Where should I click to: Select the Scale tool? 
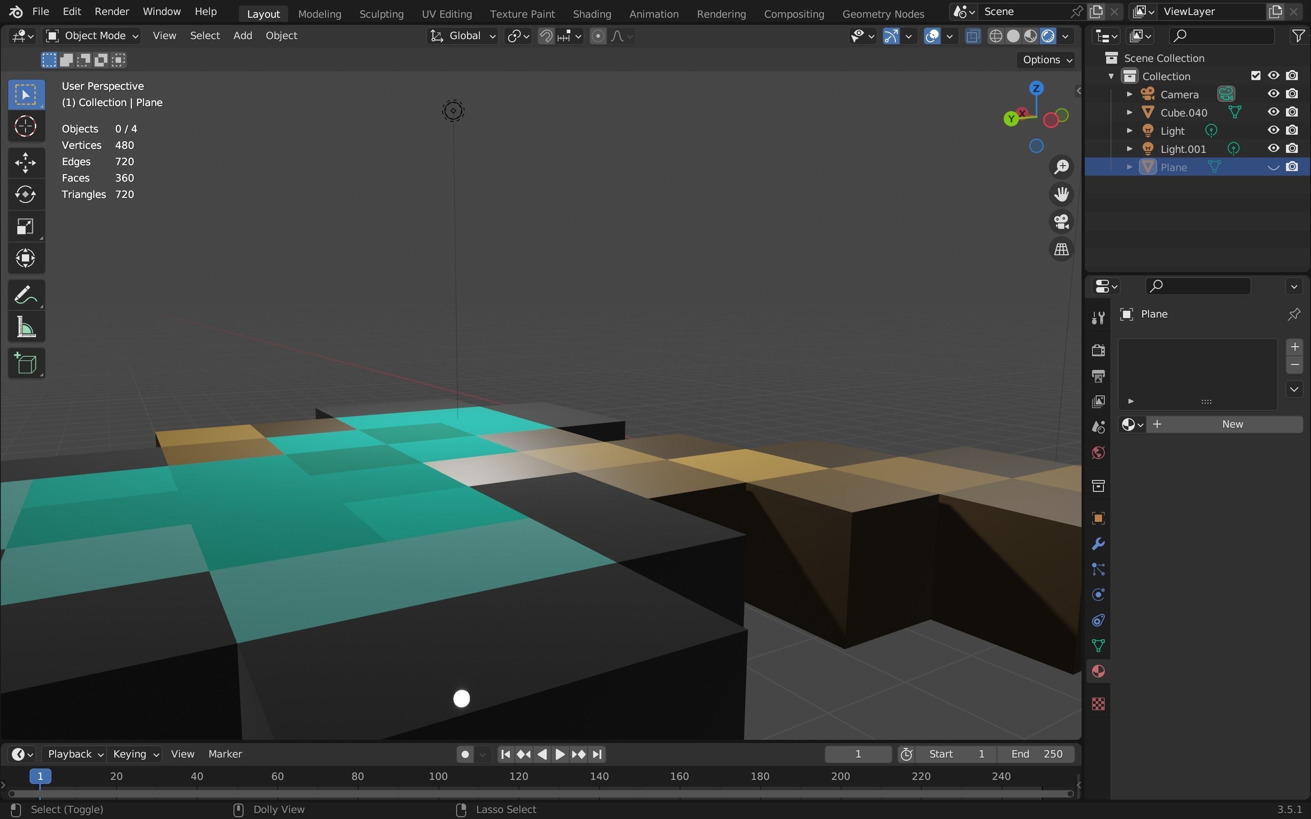[x=25, y=227]
